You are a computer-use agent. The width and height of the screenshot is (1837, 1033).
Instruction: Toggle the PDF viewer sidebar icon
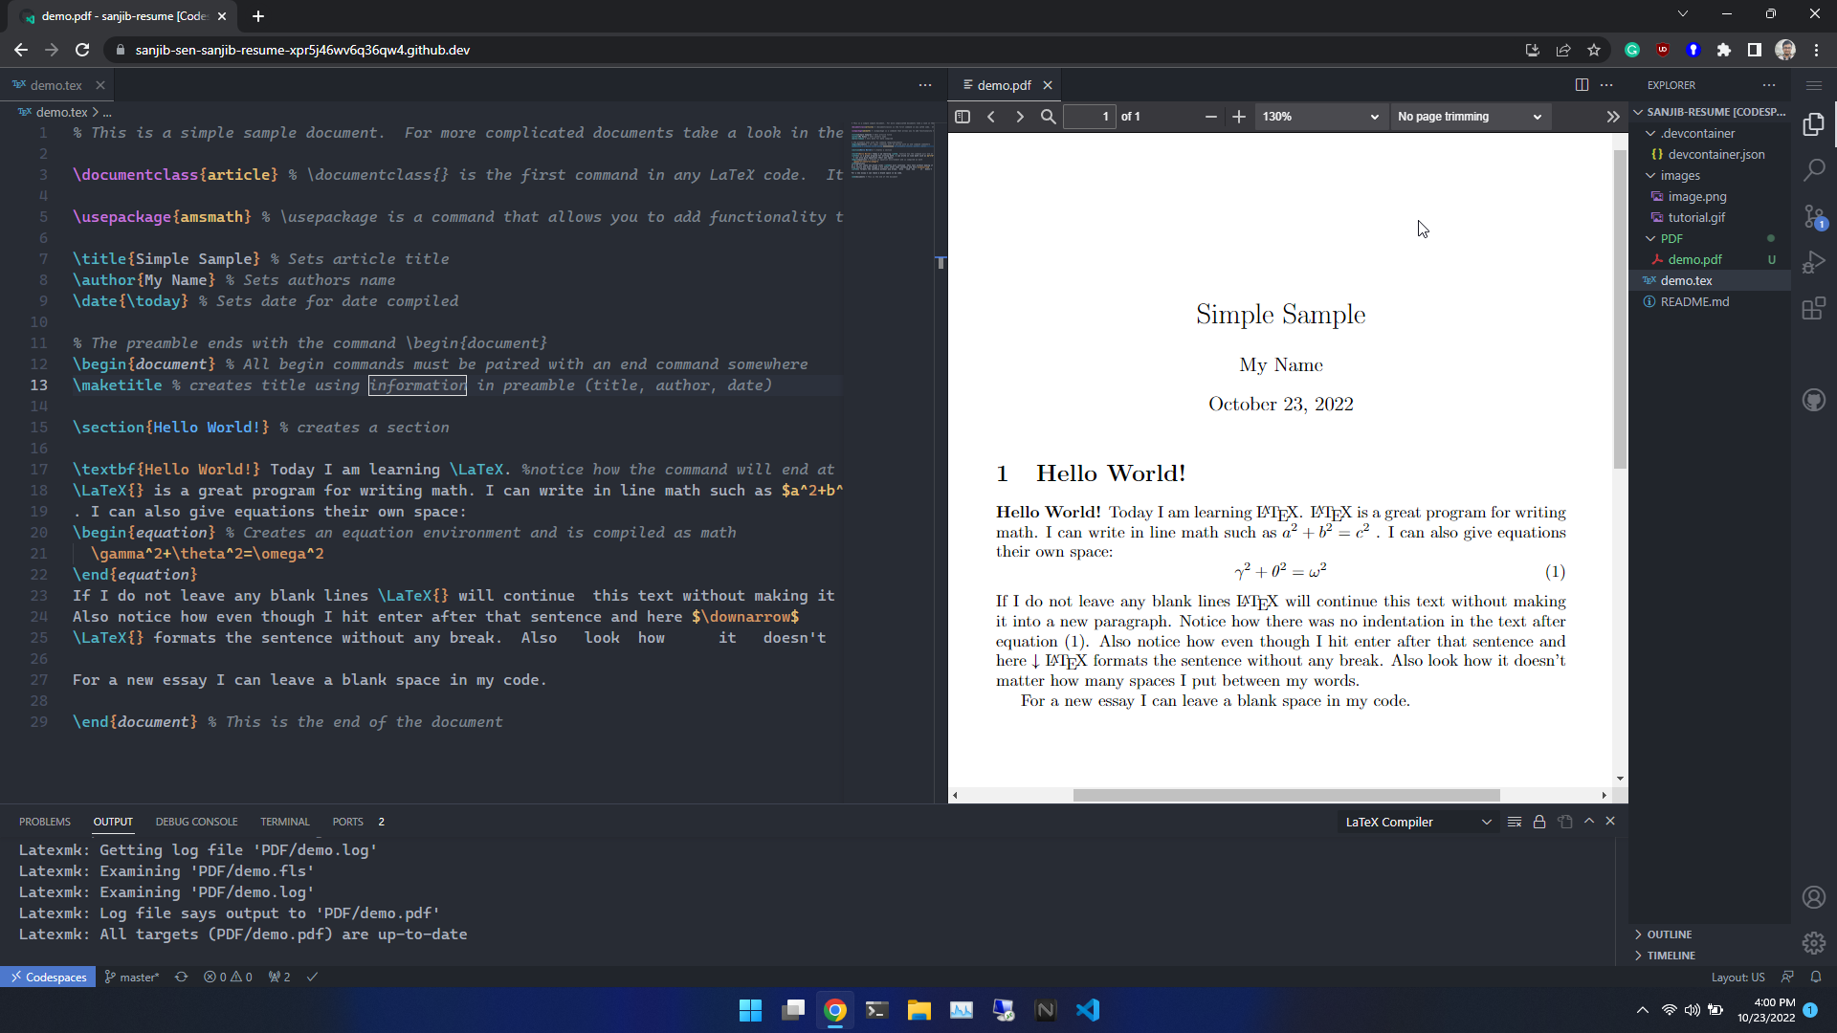[963, 117]
